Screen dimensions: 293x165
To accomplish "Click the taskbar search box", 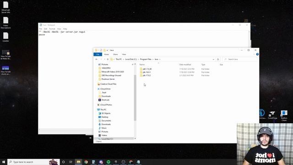I will coord(33,162).
